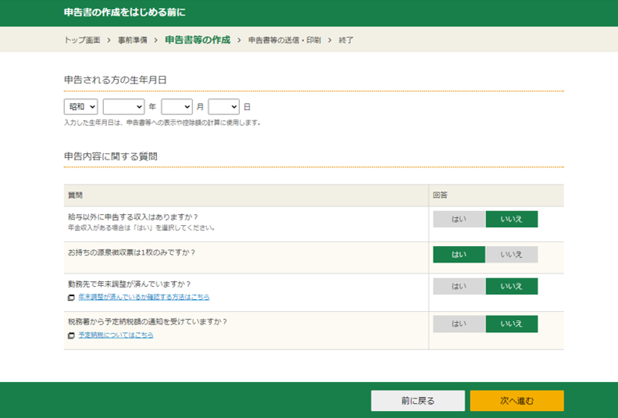Viewport: 618px width, 418px height.
Task: Click the 前に戻る button
Action: (x=417, y=401)
